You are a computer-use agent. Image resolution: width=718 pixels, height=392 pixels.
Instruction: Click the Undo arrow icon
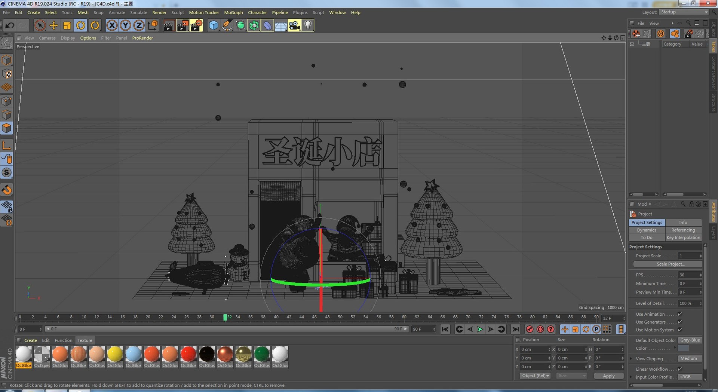click(10, 25)
